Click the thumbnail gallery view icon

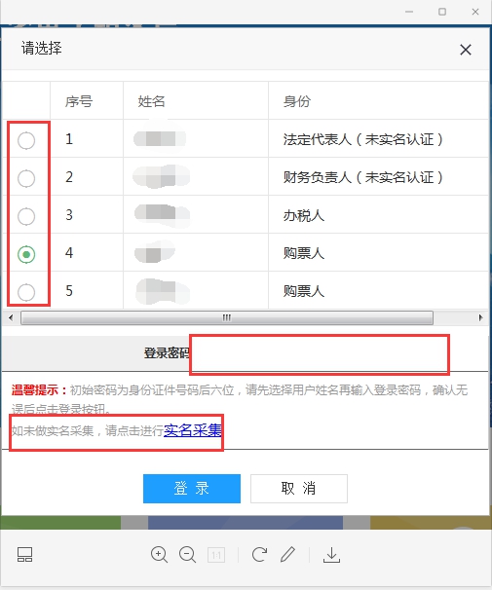[x=25, y=555]
